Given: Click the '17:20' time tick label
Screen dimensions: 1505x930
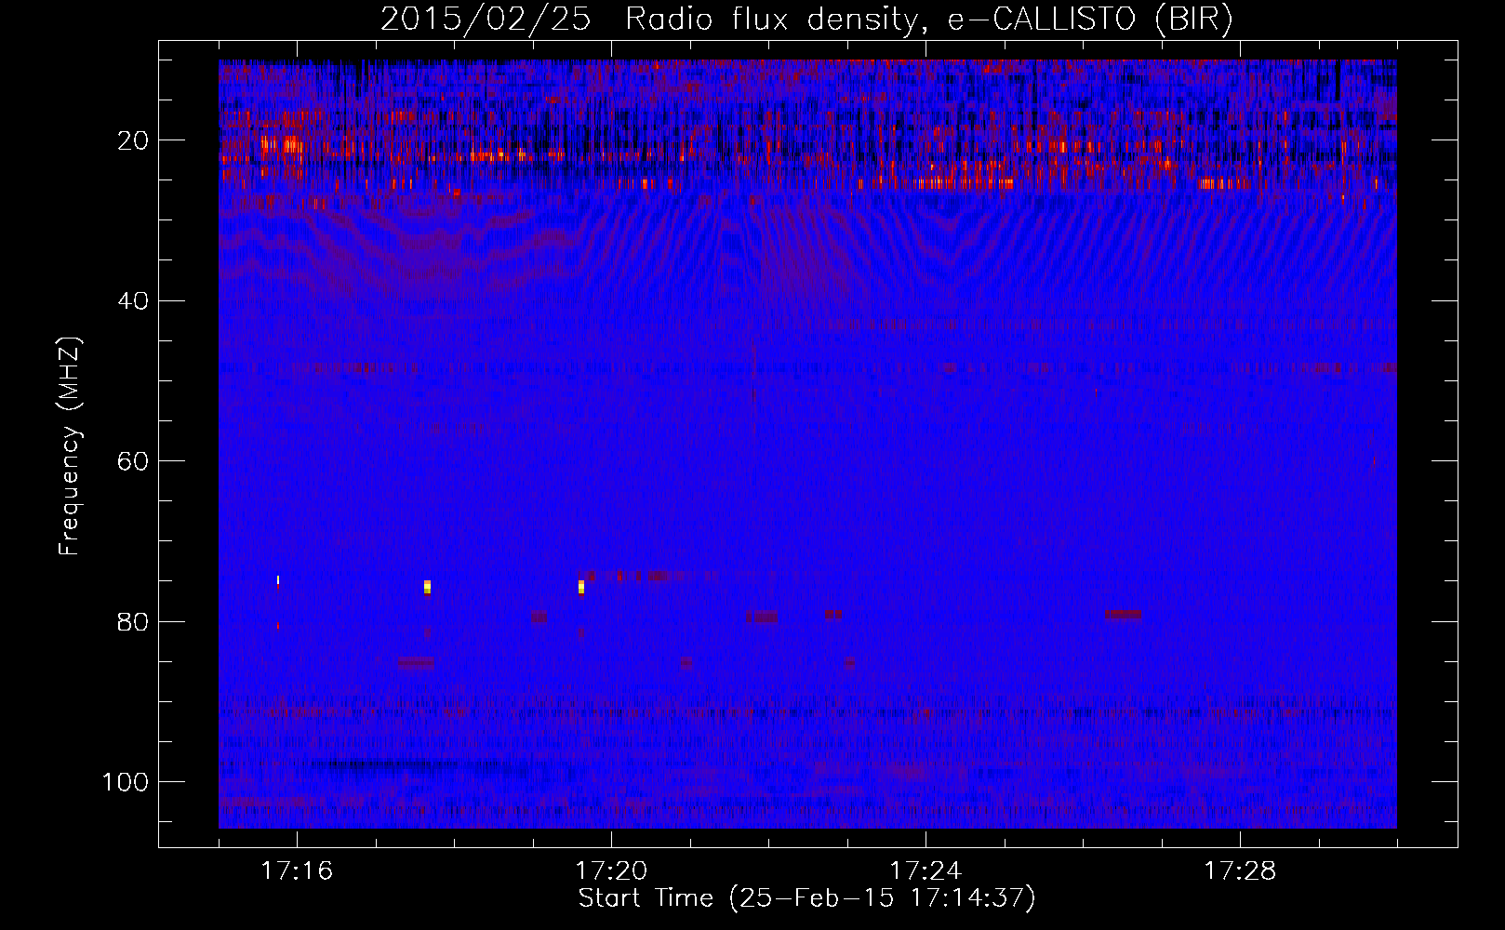Looking at the screenshot, I should tap(611, 871).
